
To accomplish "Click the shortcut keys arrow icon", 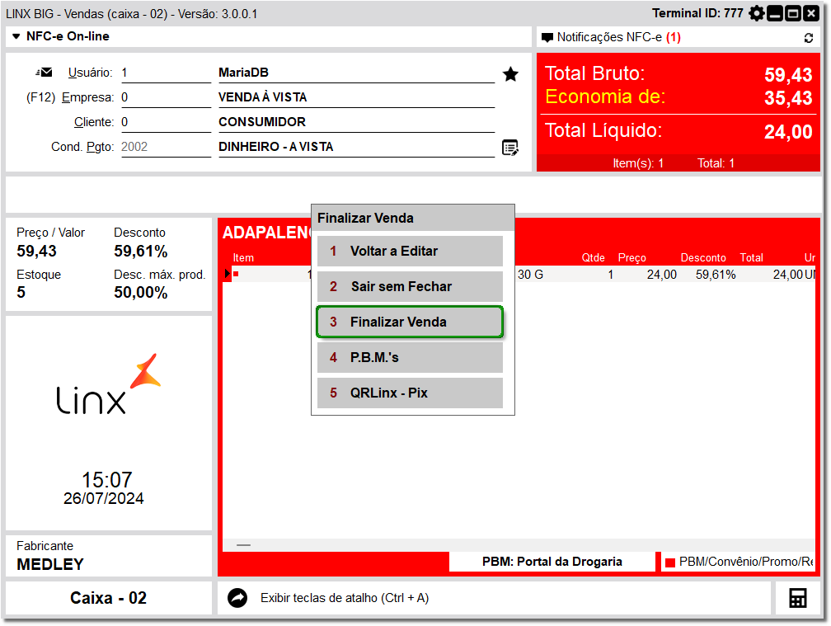I will pos(237,598).
